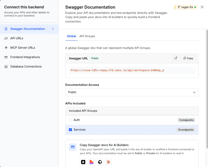Switch to the Global tab
Viewport: 208px width, 167px height.
(71, 36)
